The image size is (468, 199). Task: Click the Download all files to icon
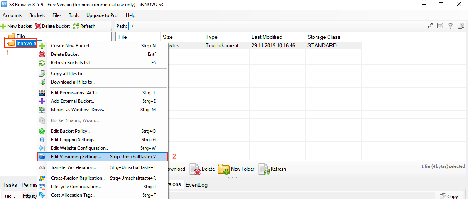point(42,82)
